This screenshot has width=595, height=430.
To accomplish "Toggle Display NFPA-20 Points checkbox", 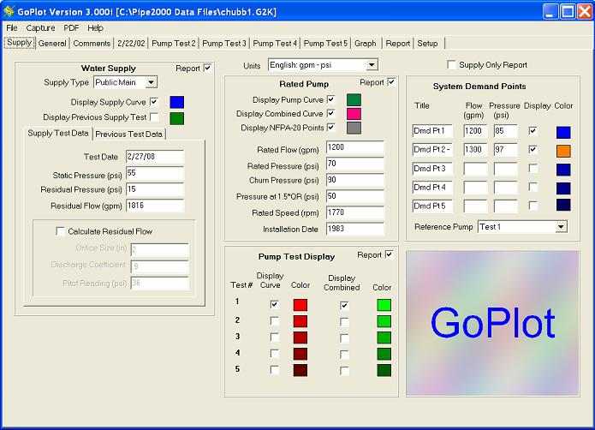I will coord(331,128).
